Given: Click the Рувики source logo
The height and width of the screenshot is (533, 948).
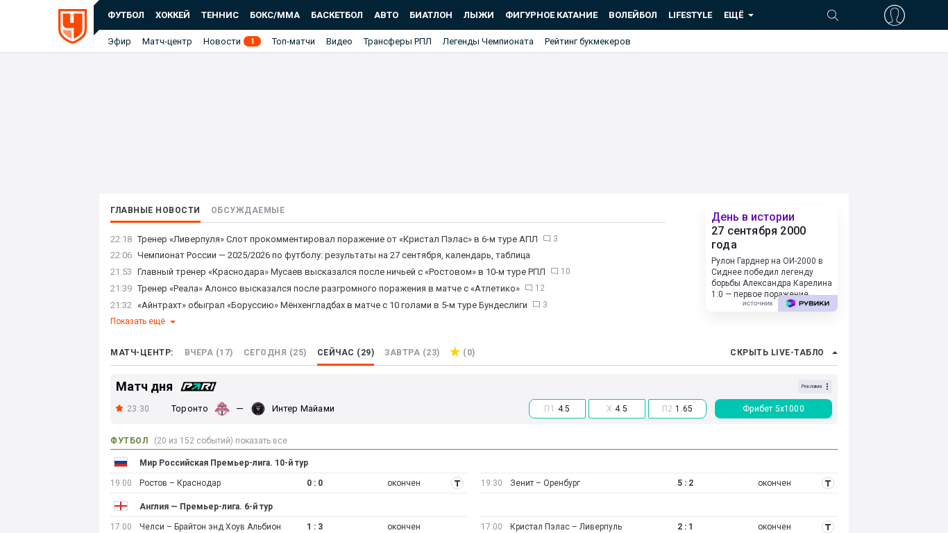Looking at the screenshot, I should pos(808,303).
